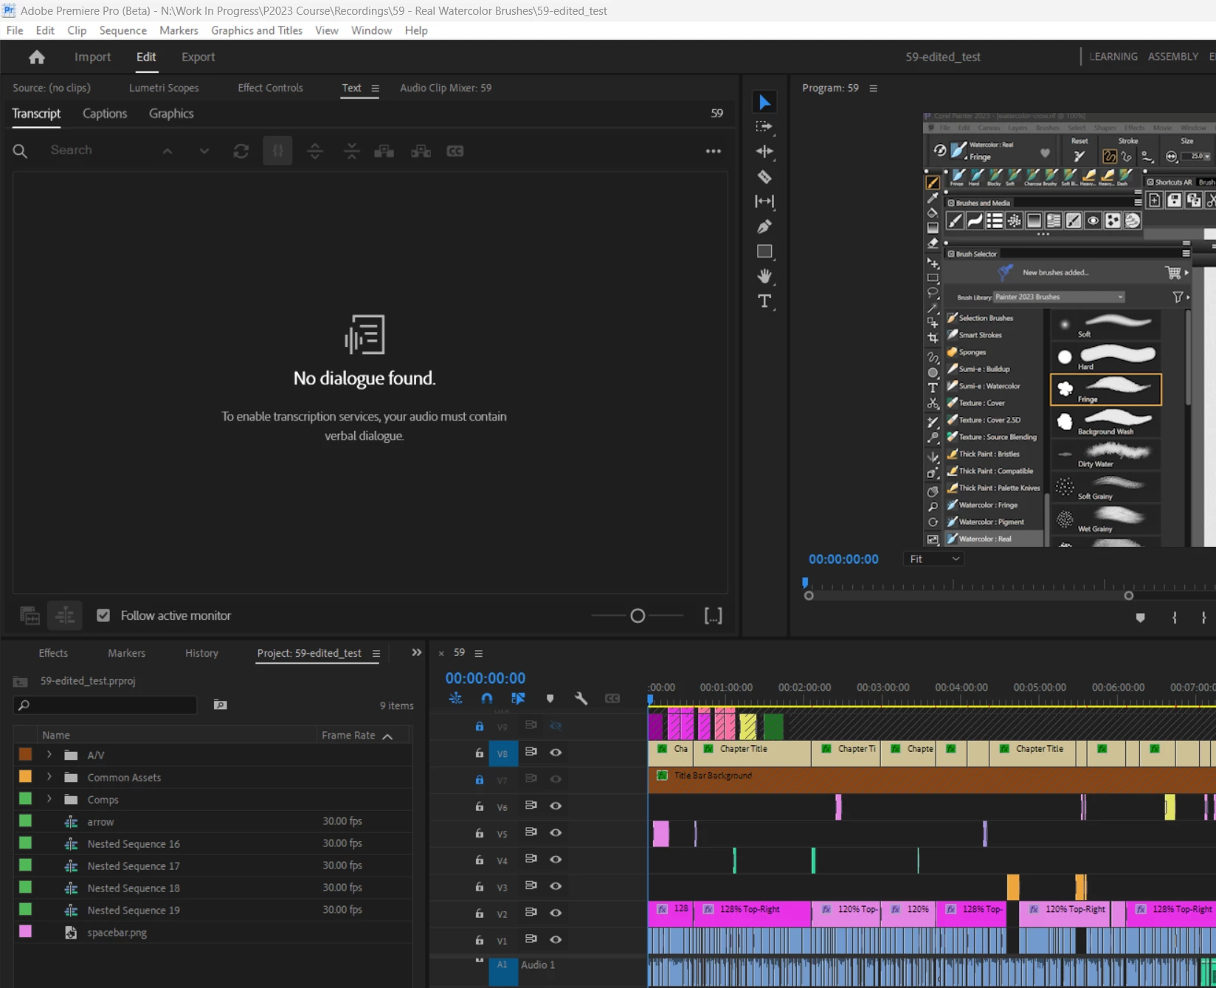Click the transcript brackets icon at bottom right
Image resolution: width=1216 pixels, height=988 pixels.
713,615
